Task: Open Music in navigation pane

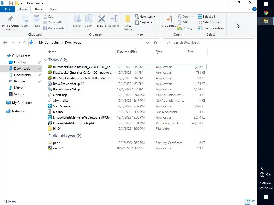Action: tap(18, 88)
